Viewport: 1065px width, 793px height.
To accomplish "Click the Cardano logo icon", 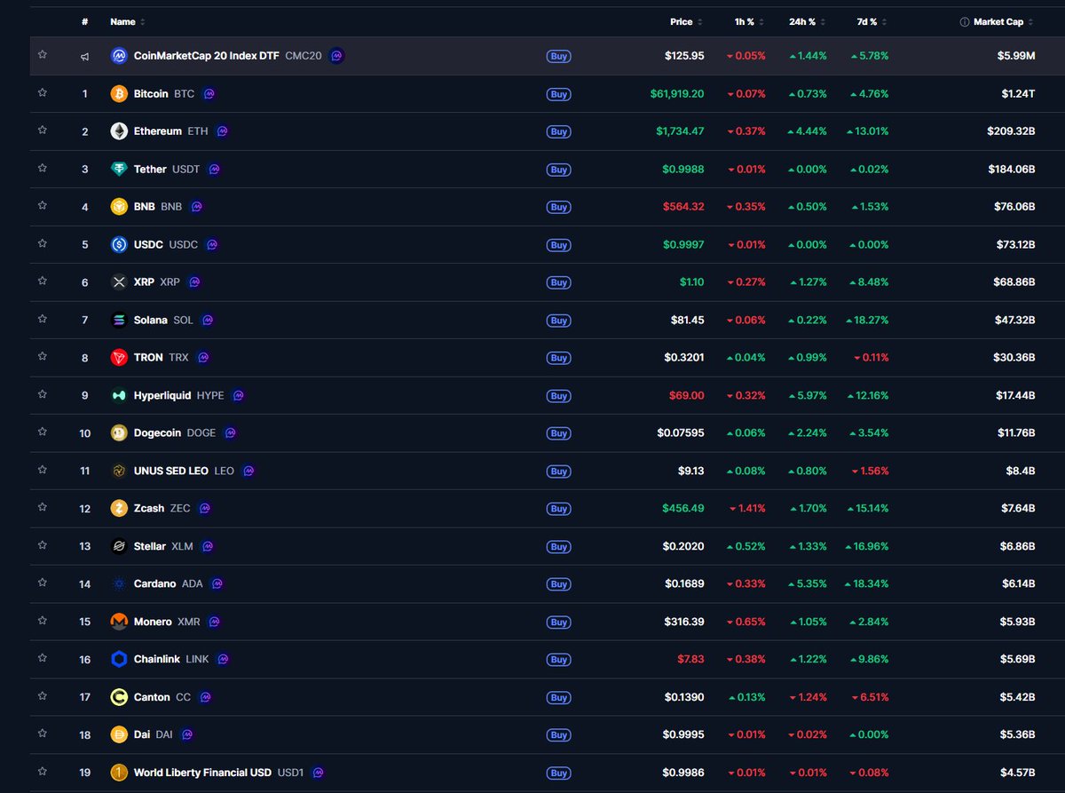I will click(x=119, y=584).
